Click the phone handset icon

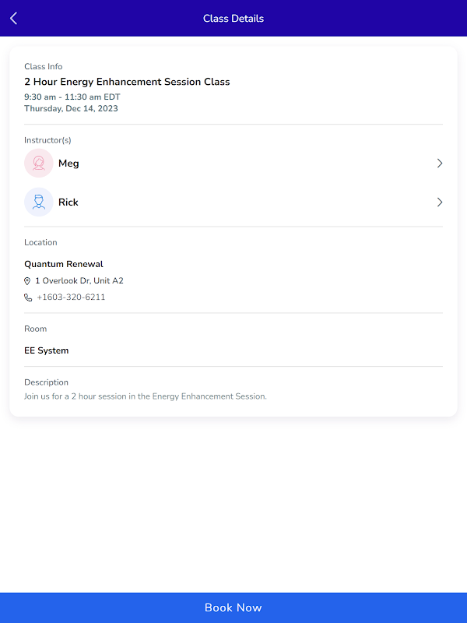(28, 297)
